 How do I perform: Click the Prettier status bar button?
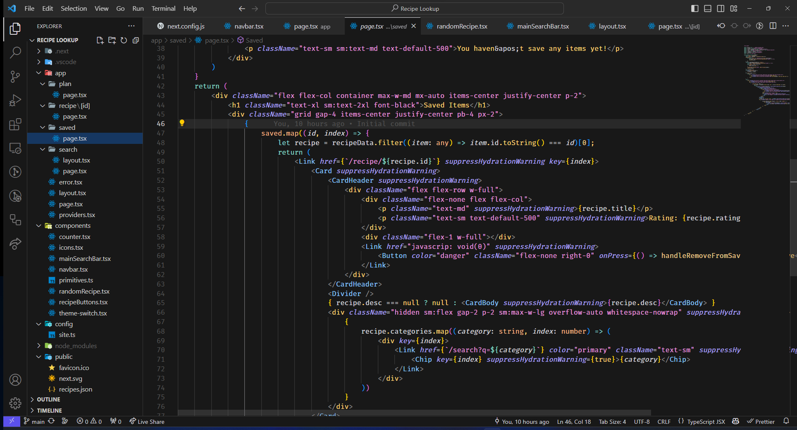click(761, 421)
